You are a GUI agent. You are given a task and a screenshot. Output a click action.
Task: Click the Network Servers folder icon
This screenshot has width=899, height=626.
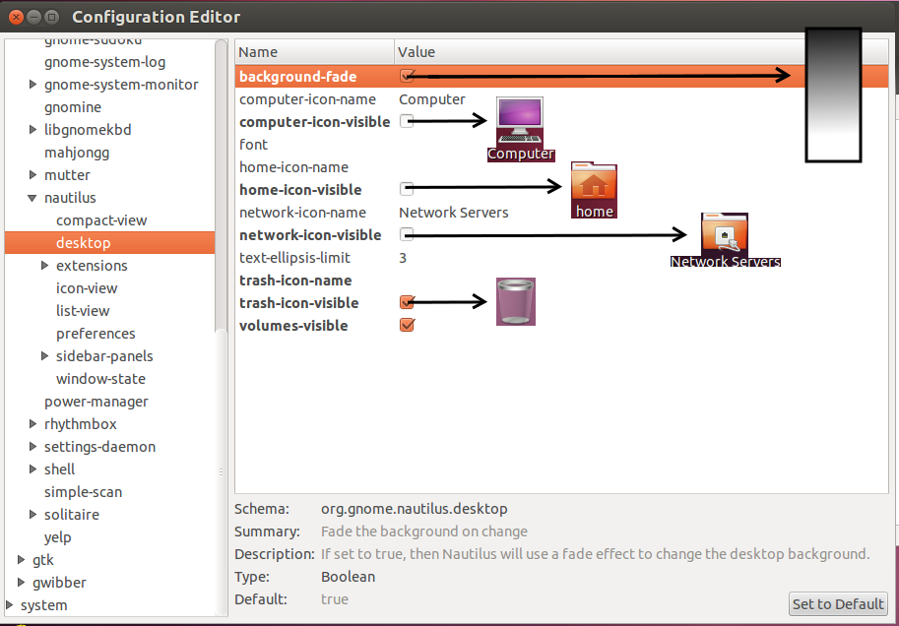[x=724, y=234]
